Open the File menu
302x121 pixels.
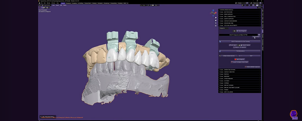(42, 3)
